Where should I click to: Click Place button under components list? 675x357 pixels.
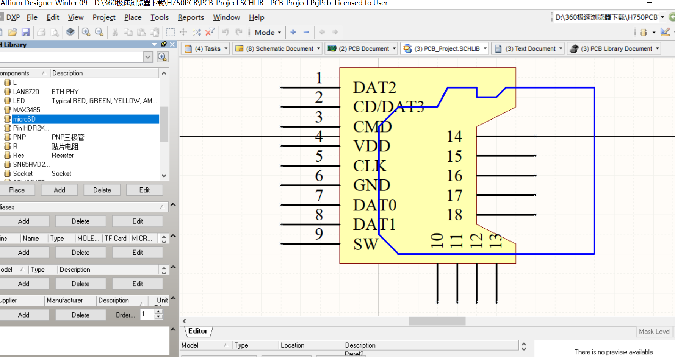coord(17,190)
